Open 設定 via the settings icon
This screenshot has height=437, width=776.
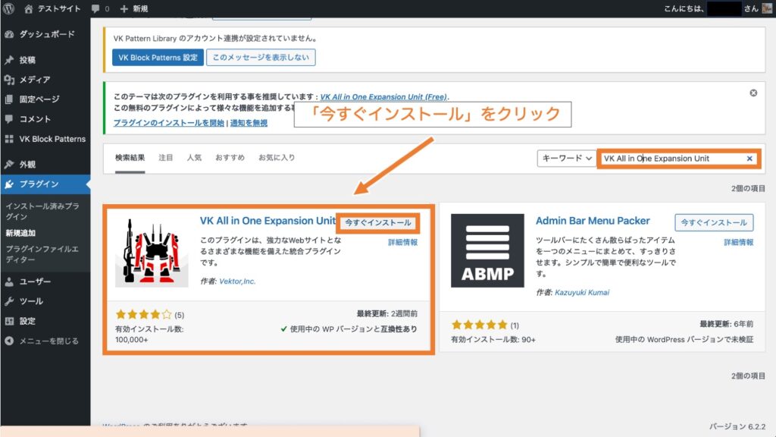(11, 321)
